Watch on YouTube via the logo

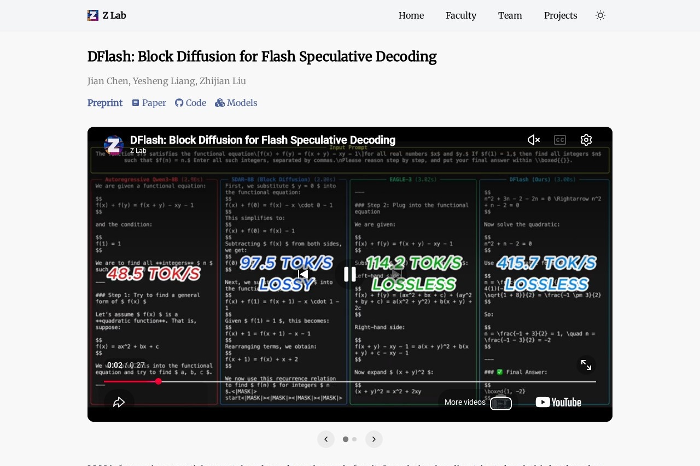[x=558, y=403]
